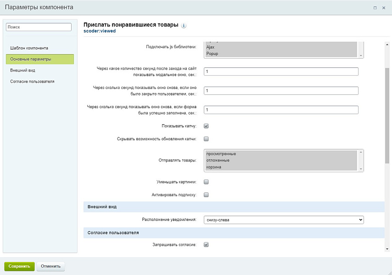Viewport: 392px width, 275px height.
Task: Open Шаблон компонента section
Action: [29, 48]
